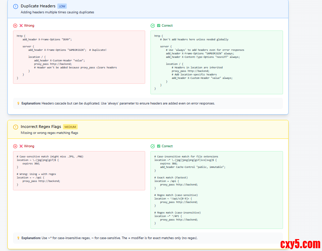322x251 pixels.
Task: Select the Incorrect Regex Flags section title
Action: [x=41, y=127]
